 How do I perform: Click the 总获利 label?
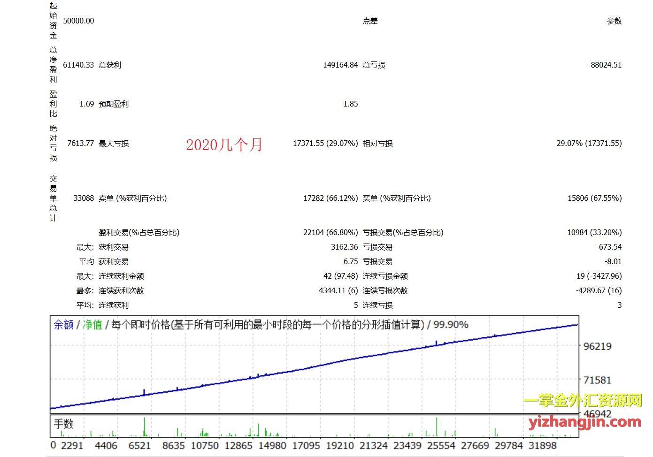(110, 65)
